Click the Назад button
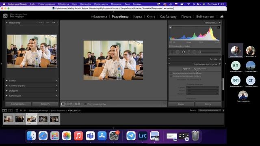Image resolution: width=260 pixels, height=146 pixels. 181,104
